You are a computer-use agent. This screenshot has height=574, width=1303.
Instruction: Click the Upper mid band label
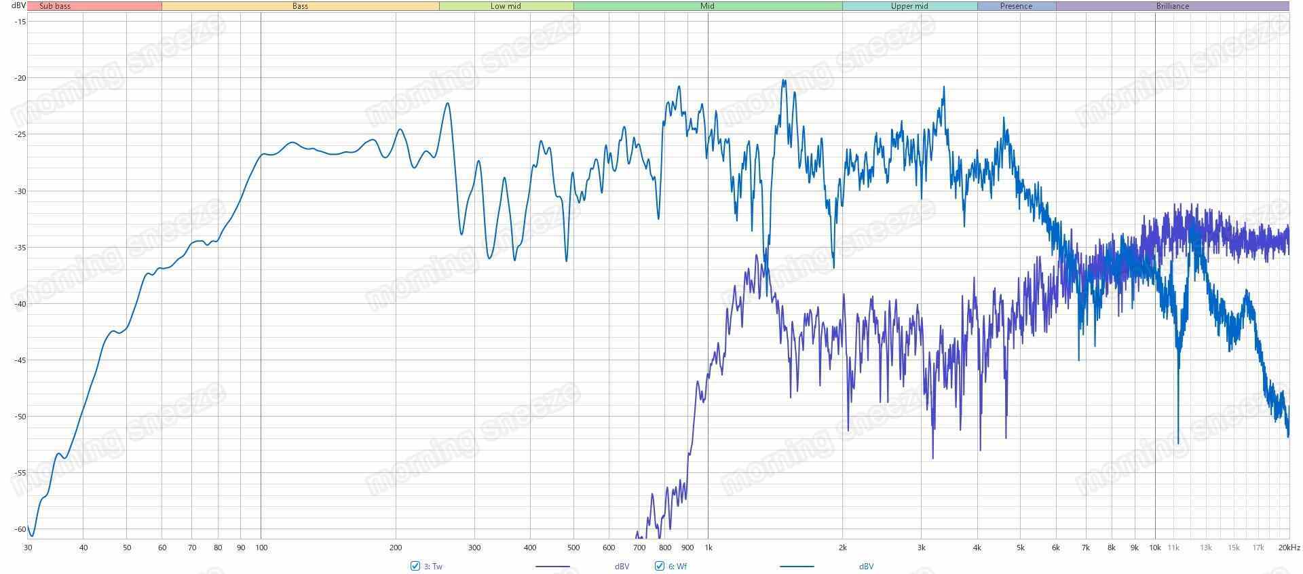(x=909, y=6)
